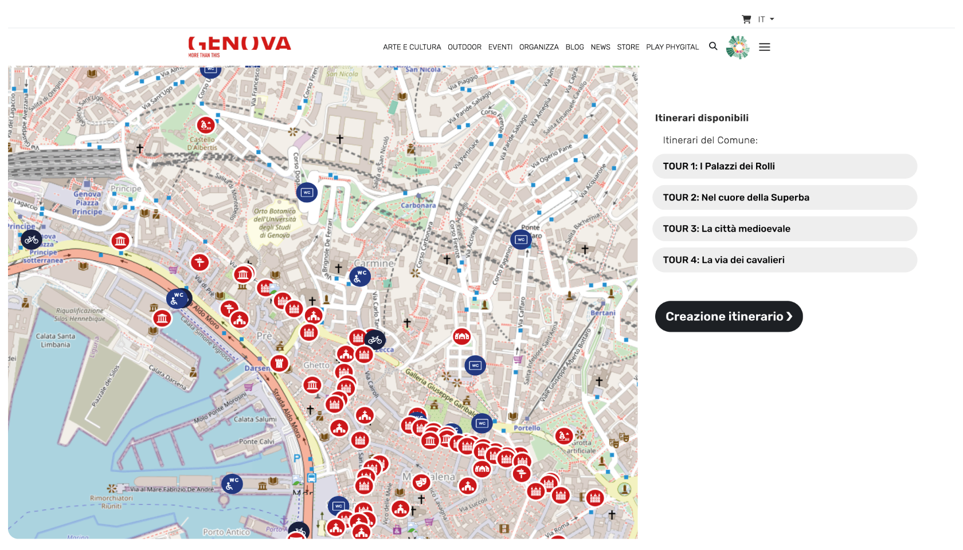963x550 pixels.
Task: Click the search magnifier icon
Action: point(713,46)
